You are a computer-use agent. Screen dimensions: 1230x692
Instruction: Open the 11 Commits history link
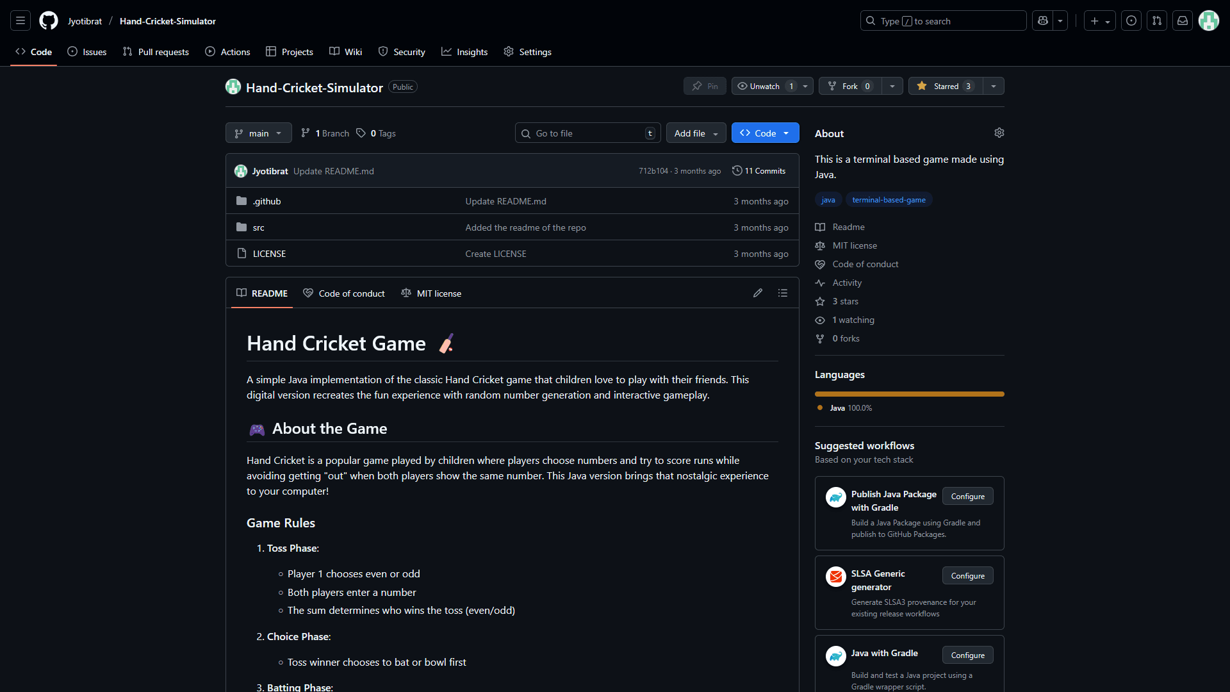click(759, 171)
